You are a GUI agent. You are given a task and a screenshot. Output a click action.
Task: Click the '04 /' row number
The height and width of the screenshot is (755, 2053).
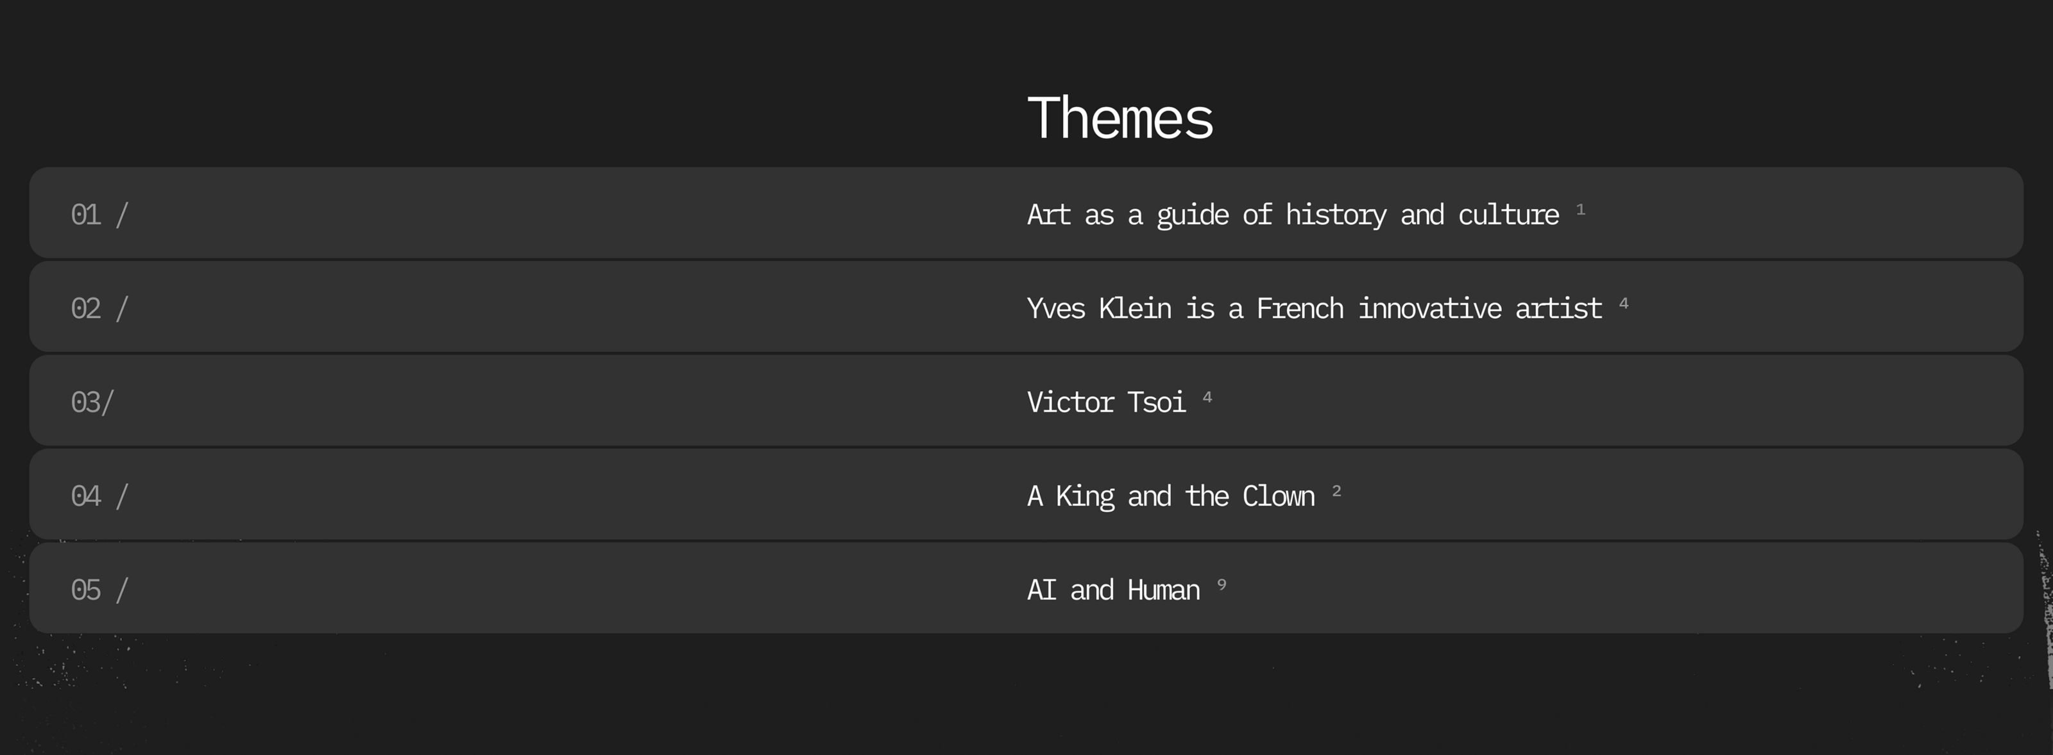coord(99,496)
